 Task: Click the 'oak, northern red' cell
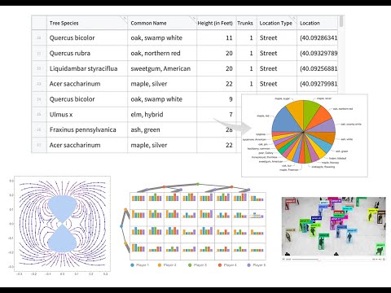(x=162, y=53)
